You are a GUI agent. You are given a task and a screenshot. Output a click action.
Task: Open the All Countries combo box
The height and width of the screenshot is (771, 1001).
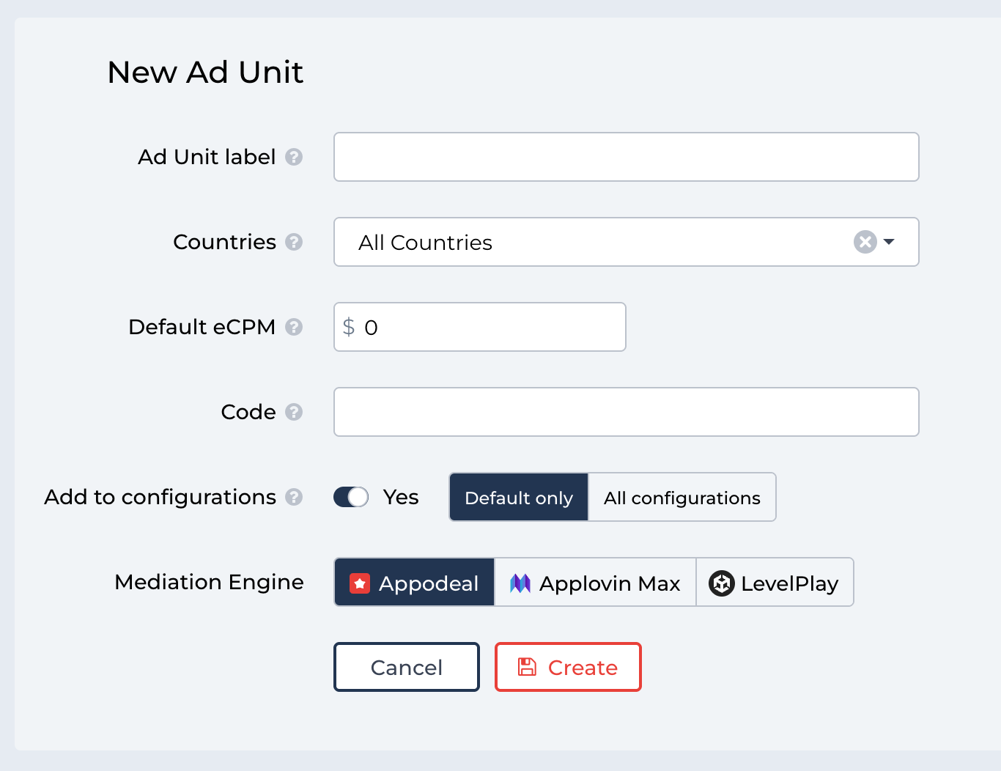tap(586, 242)
